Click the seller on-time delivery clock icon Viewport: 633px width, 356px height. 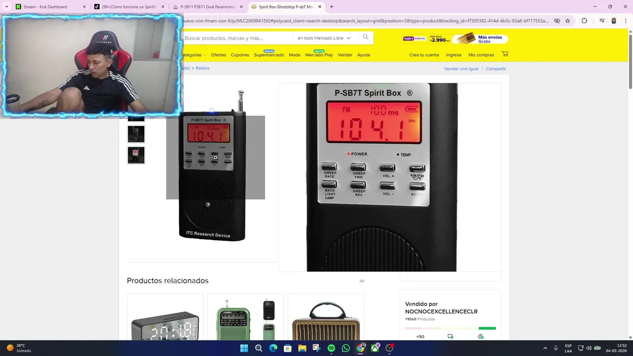coord(480,337)
